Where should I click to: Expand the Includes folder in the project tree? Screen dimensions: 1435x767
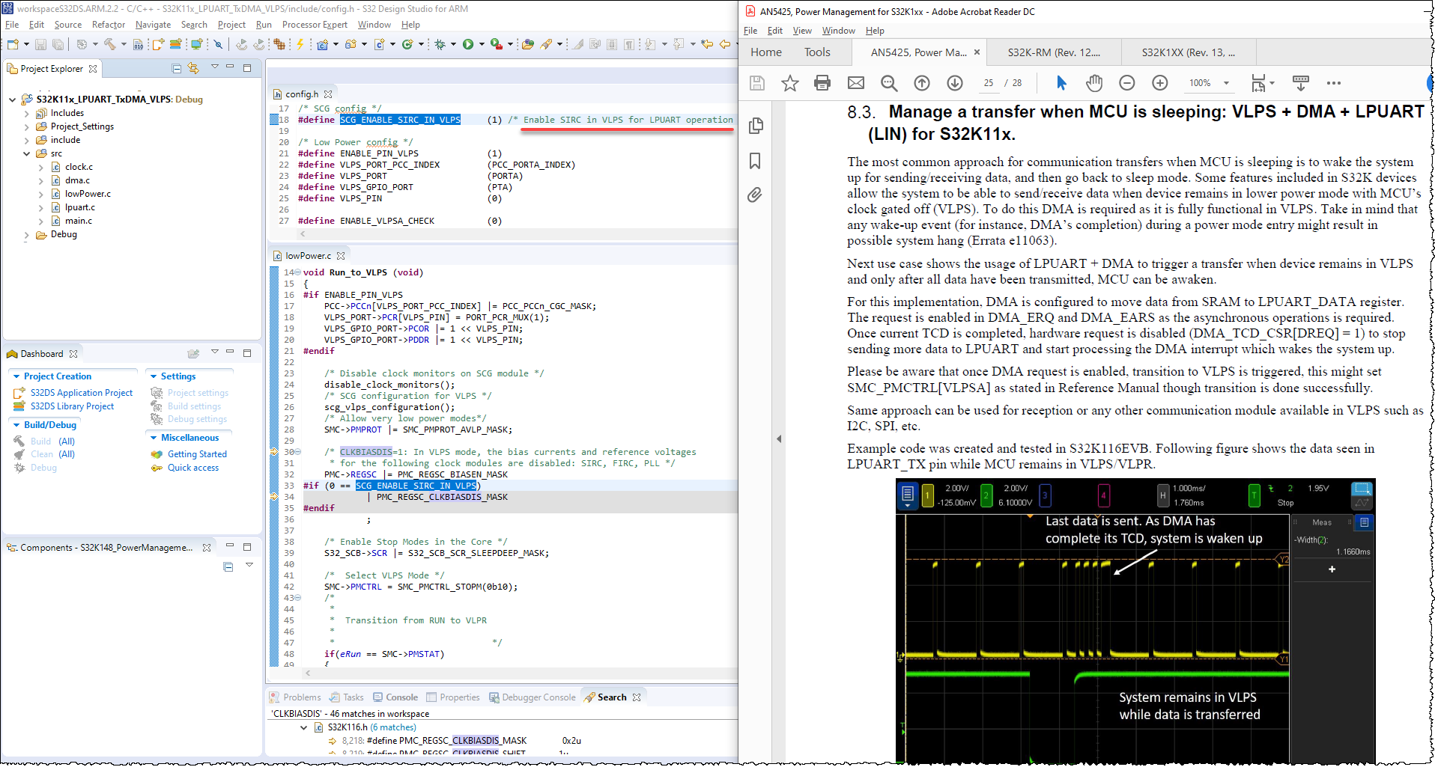tap(27, 114)
